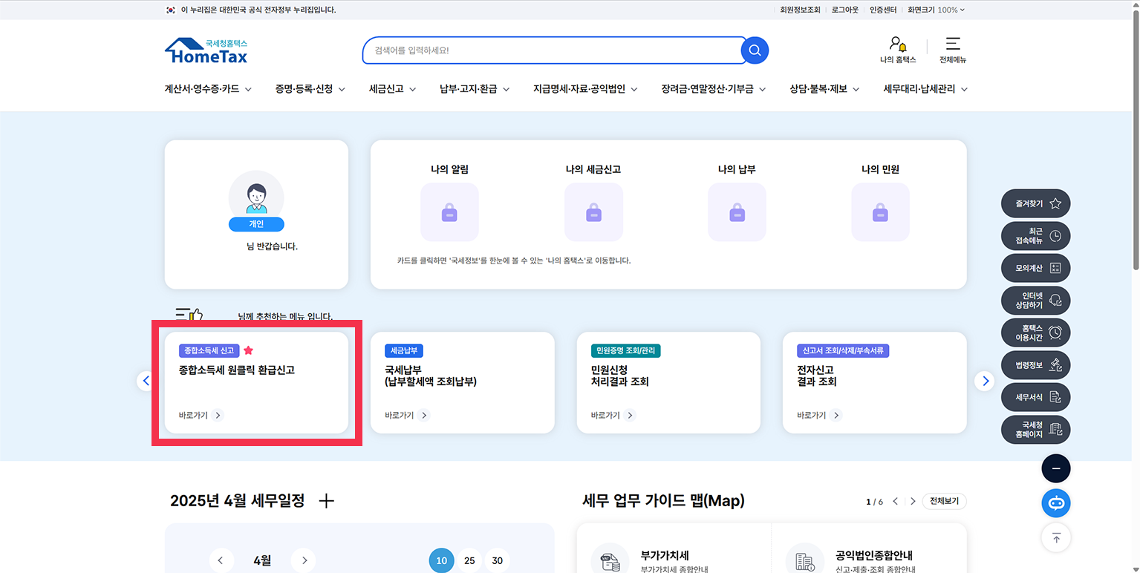This screenshot has width=1140, height=573.
Task: Open the 화면크기 100% dropdown
Action: point(935,10)
